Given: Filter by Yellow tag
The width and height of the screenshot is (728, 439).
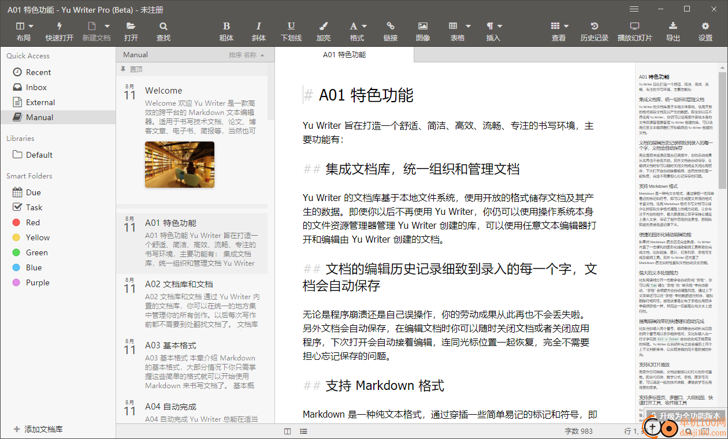Looking at the screenshot, I should 58,237.
